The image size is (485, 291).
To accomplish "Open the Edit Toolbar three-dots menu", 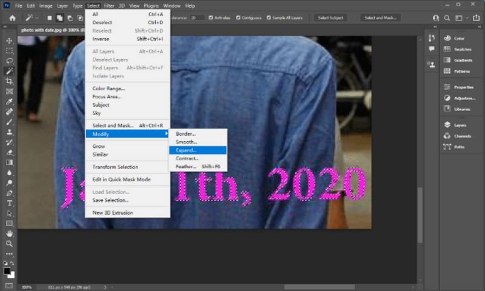I will pos(9,254).
